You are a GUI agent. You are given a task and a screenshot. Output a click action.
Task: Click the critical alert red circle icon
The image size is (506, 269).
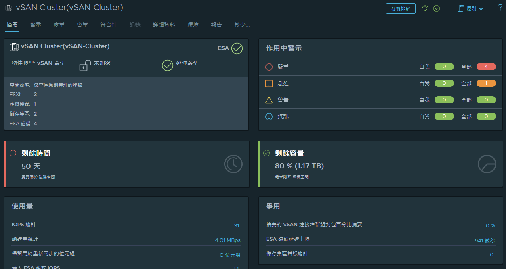click(269, 67)
